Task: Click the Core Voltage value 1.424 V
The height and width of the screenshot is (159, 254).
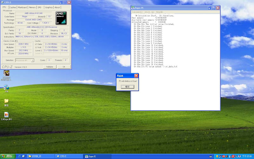Action: [46, 23]
